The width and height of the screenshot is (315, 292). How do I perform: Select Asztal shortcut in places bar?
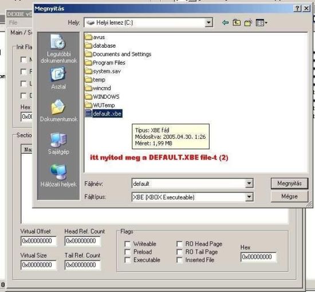click(x=58, y=78)
